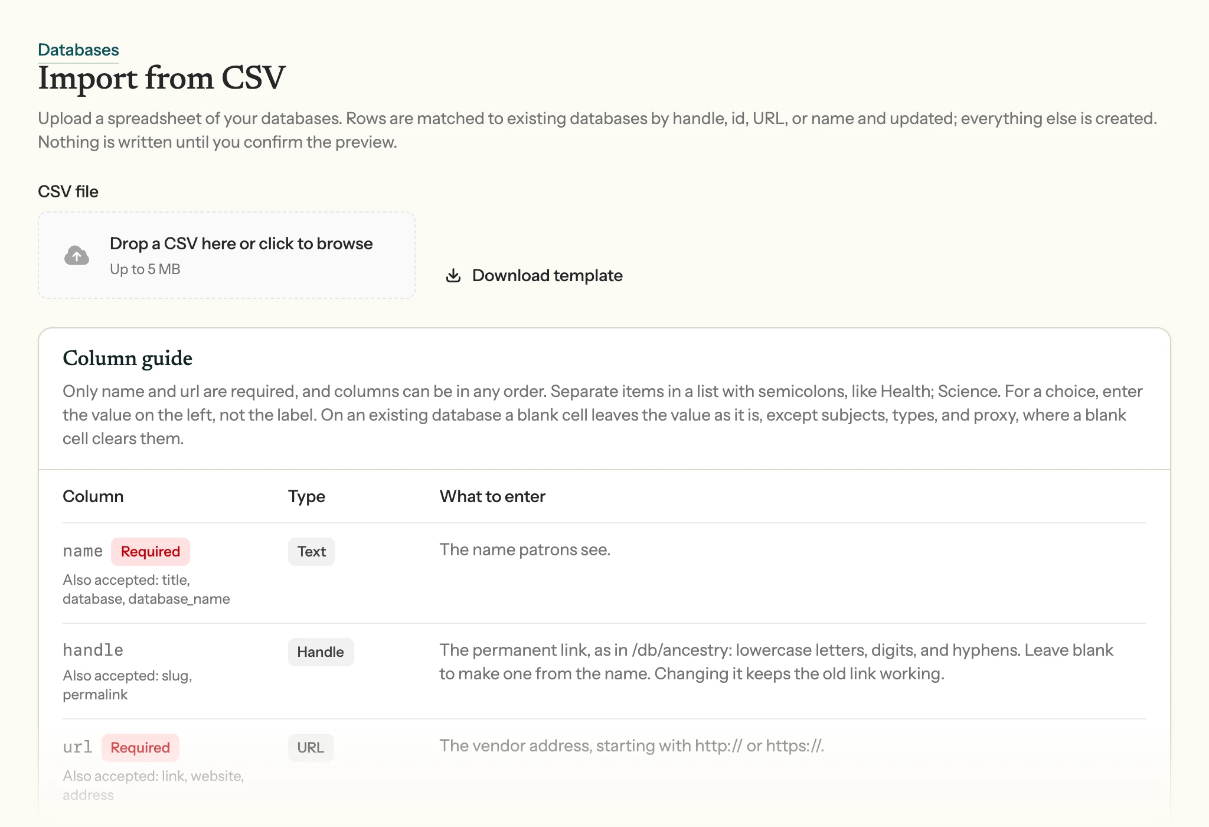This screenshot has width=1209, height=827.
Task: Click the CSV drop zone to browse
Action: click(227, 255)
